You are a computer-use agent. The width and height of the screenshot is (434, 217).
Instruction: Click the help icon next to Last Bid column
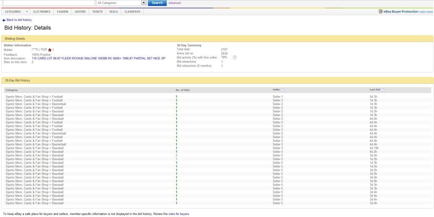pos(383,90)
